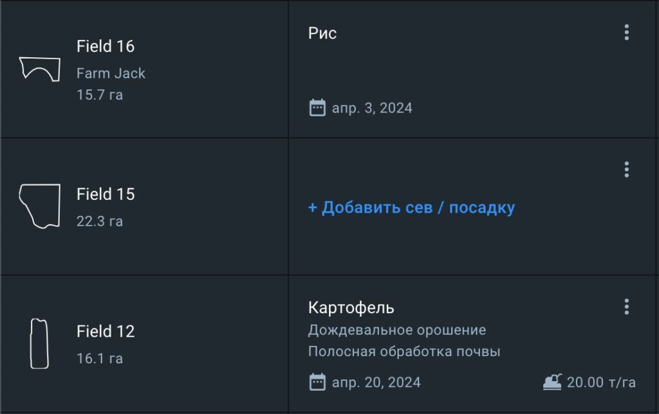The width and height of the screenshot is (659, 414).
Task: Click the 20.00 т/га yield value
Action: click(601, 382)
